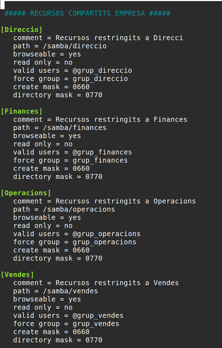This screenshot has width=222, height=348.
Task: Click the [Operacions] section header
Action: tap(26, 193)
